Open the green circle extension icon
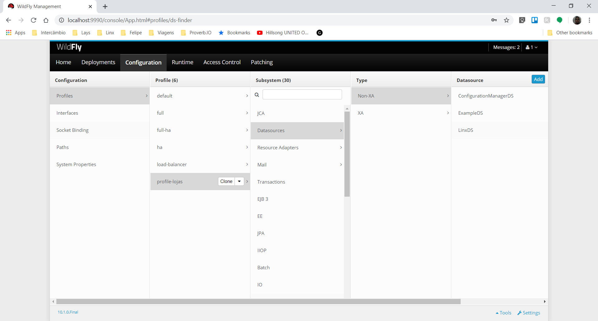This screenshot has width=598, height=321. pyautogui.click(x=559, y=20)
